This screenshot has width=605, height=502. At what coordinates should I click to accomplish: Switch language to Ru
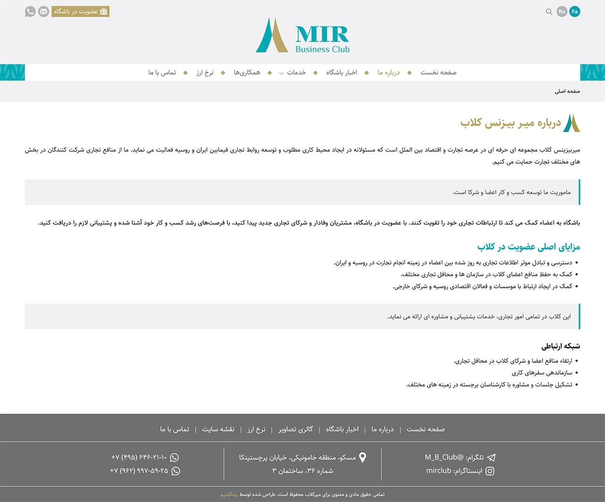point(562,12)
